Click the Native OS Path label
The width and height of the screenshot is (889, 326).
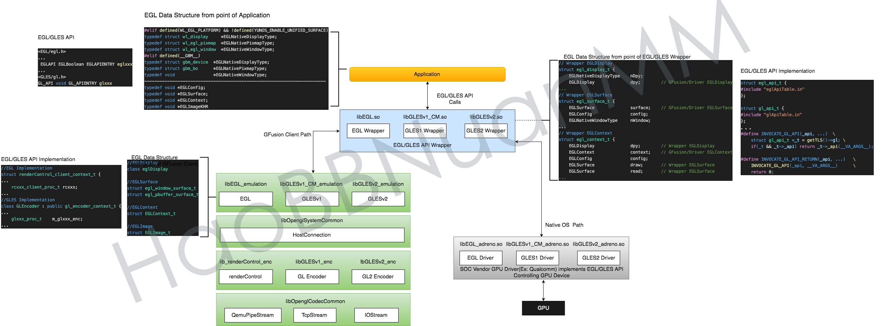pyautogui.click(x=564, y=225)
